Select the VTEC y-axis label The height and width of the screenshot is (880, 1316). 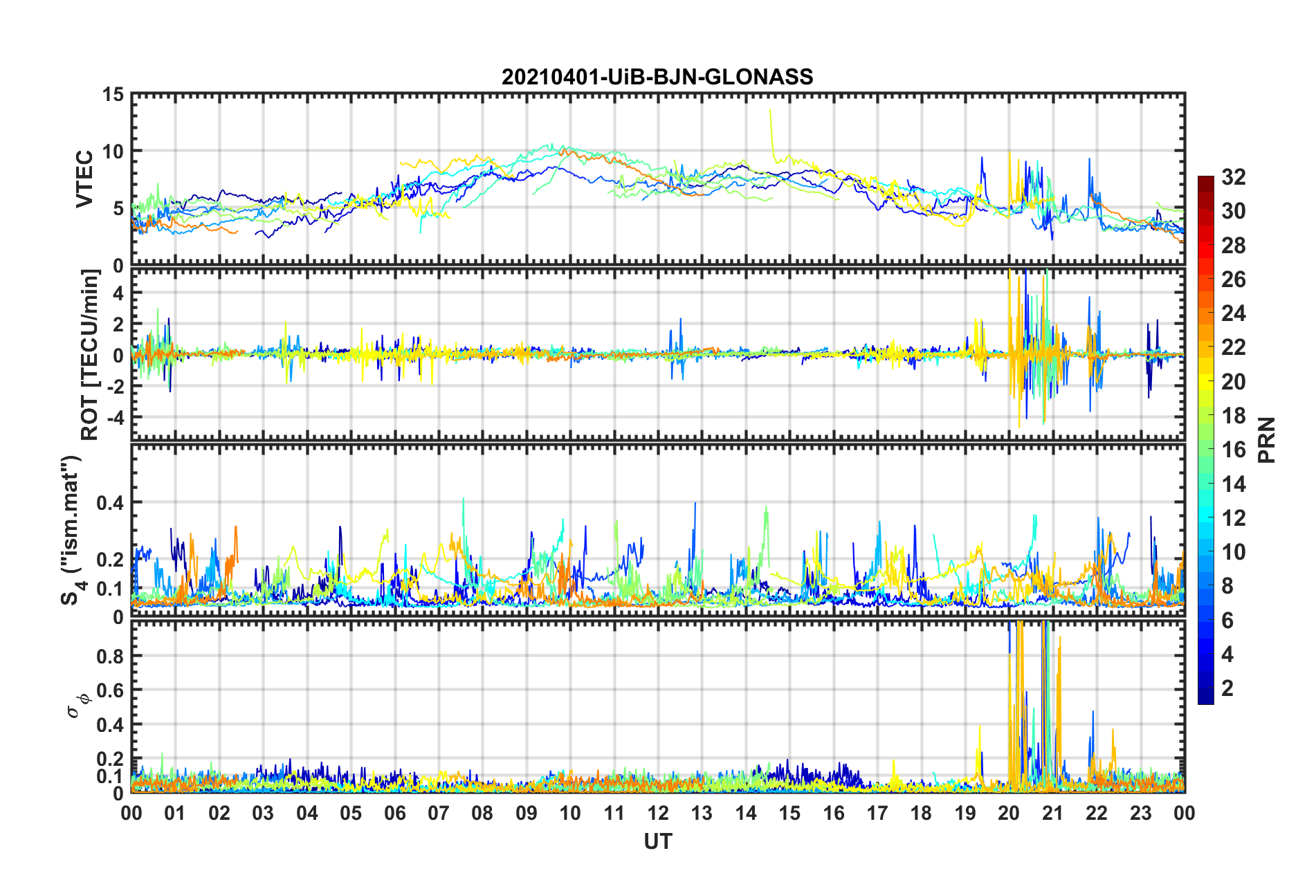(x=84, y=179)
